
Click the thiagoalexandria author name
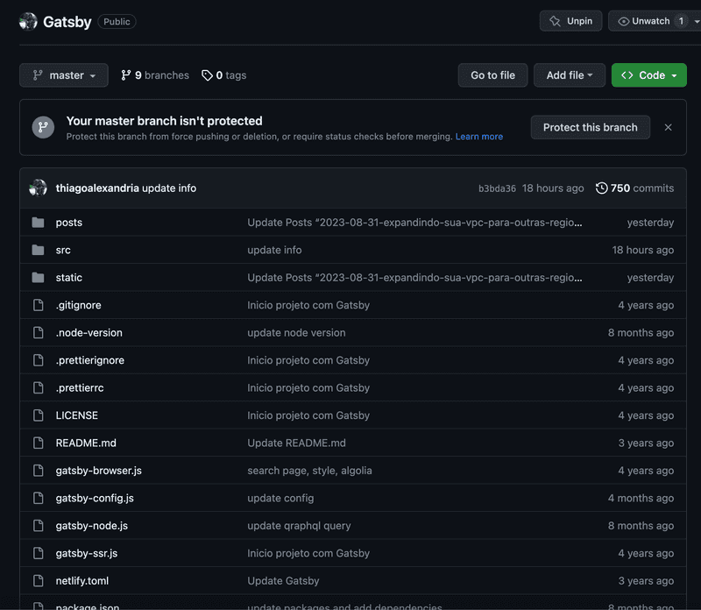(97, 188)
